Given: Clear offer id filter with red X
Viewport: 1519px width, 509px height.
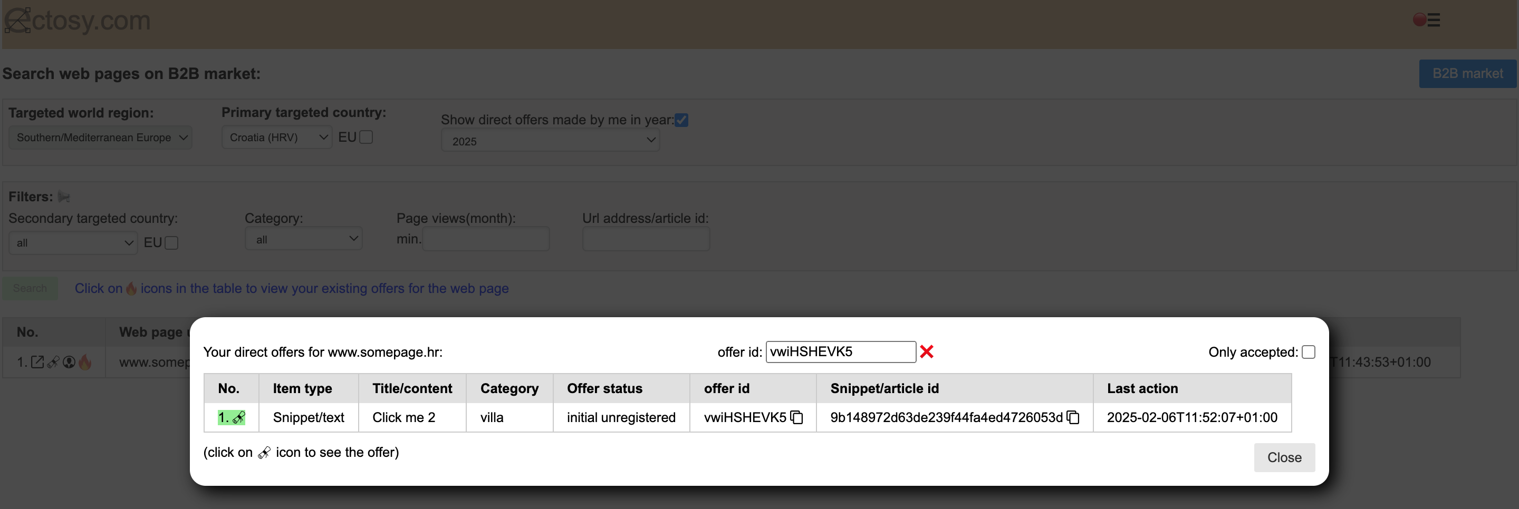Looking at the screenshot, I should [926, 351].
